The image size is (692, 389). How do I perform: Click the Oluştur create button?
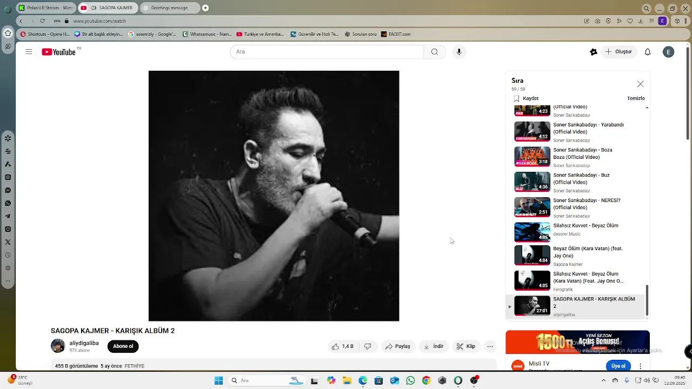(618, 52)
